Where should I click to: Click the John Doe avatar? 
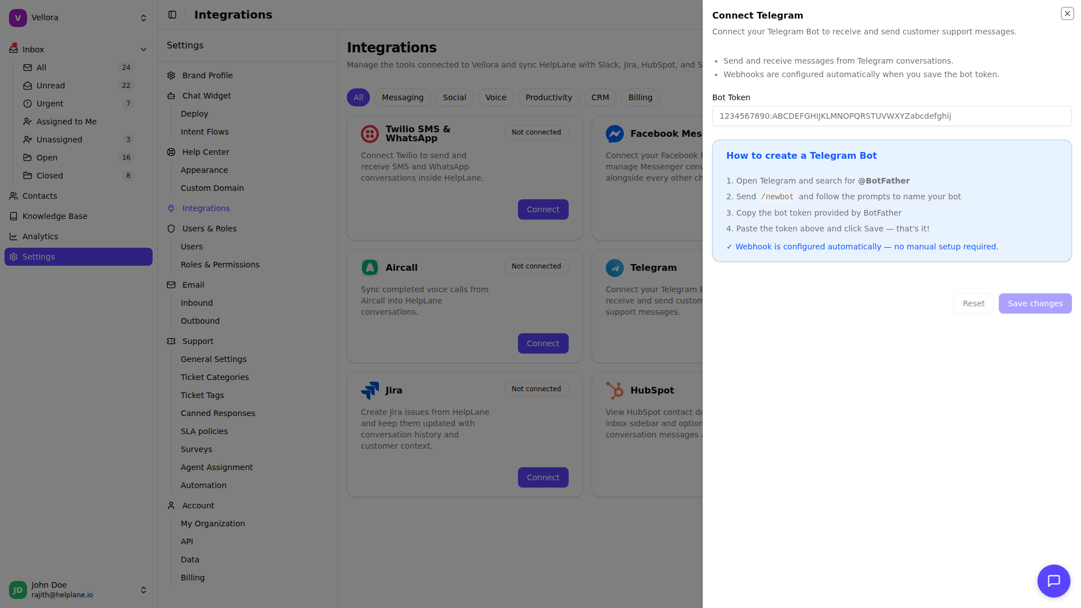[18, 590]
